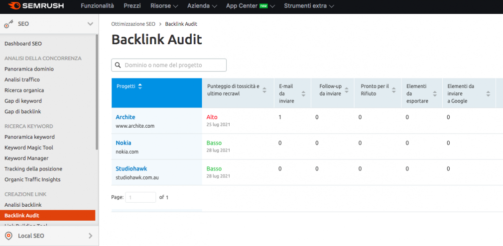The width and height of the screenshot is (503, 246).
Task: Open Gap di keyword in sidebar
Action: (23, 101)
